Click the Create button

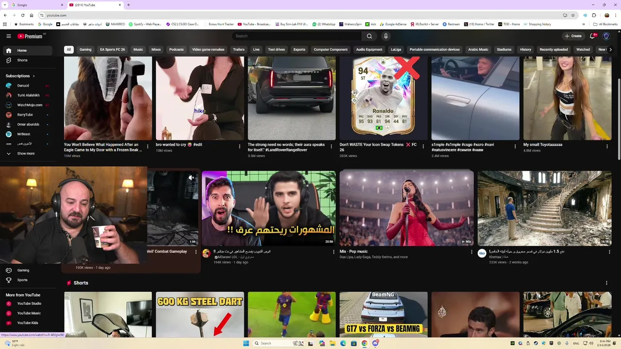573,36
